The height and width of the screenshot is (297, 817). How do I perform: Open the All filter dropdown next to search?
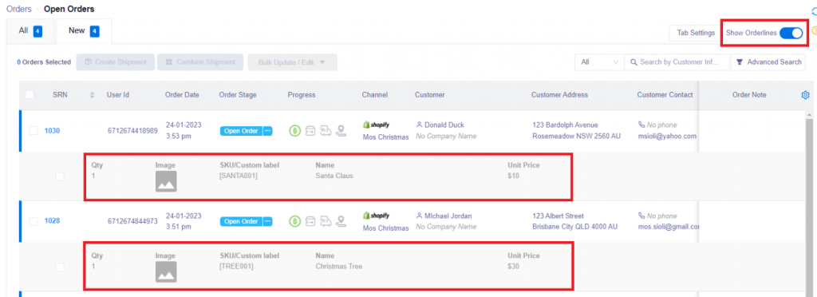tap(599, 62)
